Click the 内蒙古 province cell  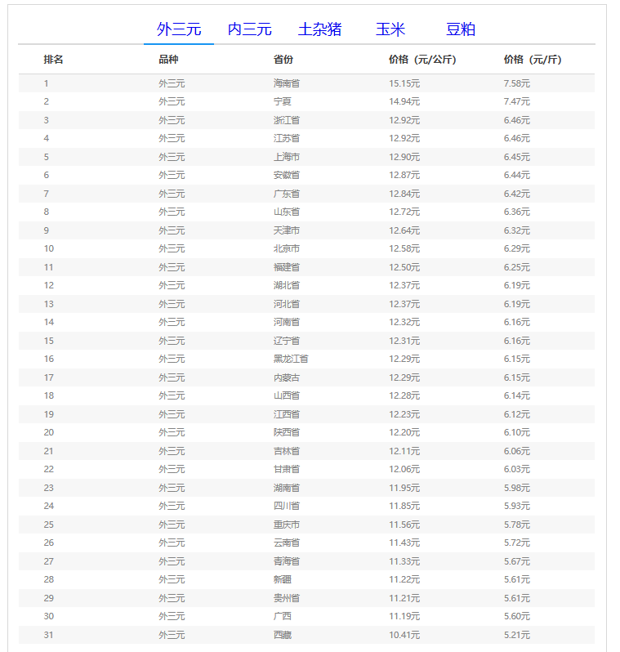[x=287, y=377]
